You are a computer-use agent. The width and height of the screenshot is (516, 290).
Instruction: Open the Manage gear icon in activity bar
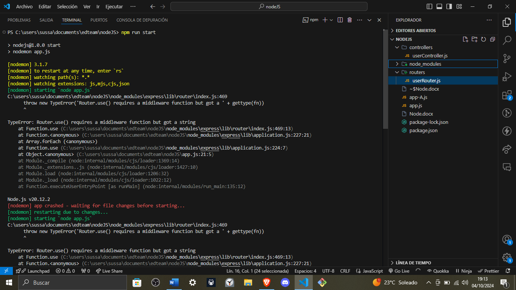(507, 258)
